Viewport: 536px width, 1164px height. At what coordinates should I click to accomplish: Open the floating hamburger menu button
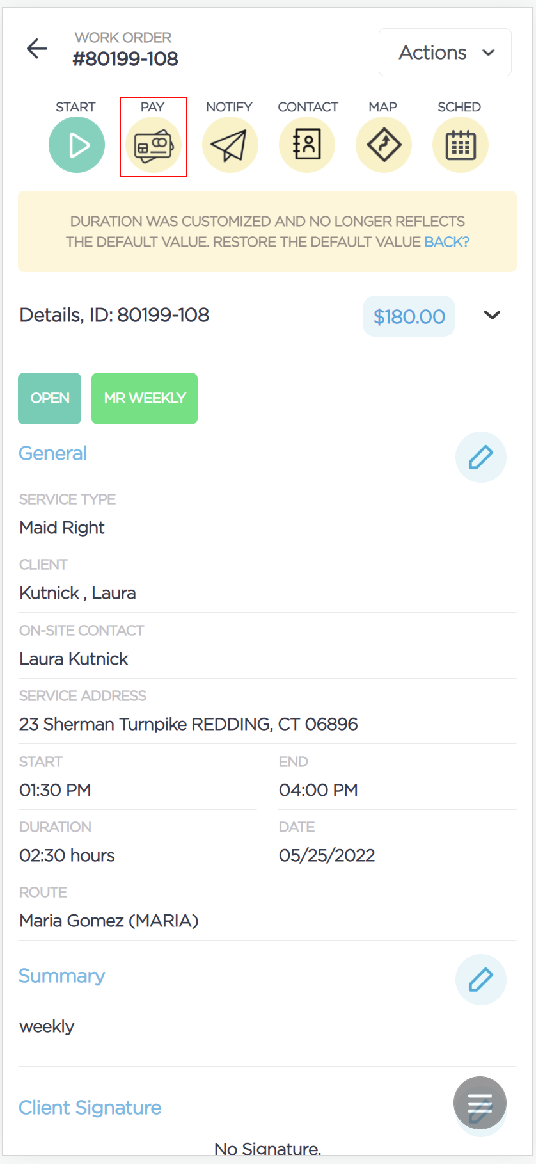[480, 1103]
